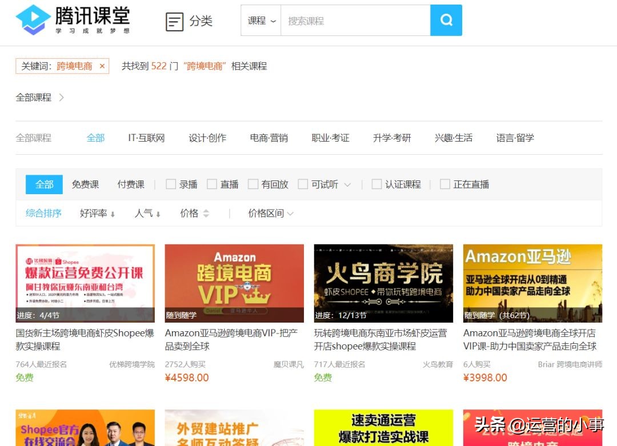617x446 pixels.
Task: Enable the 直播 filter checkbox
Action: point(210,184)
